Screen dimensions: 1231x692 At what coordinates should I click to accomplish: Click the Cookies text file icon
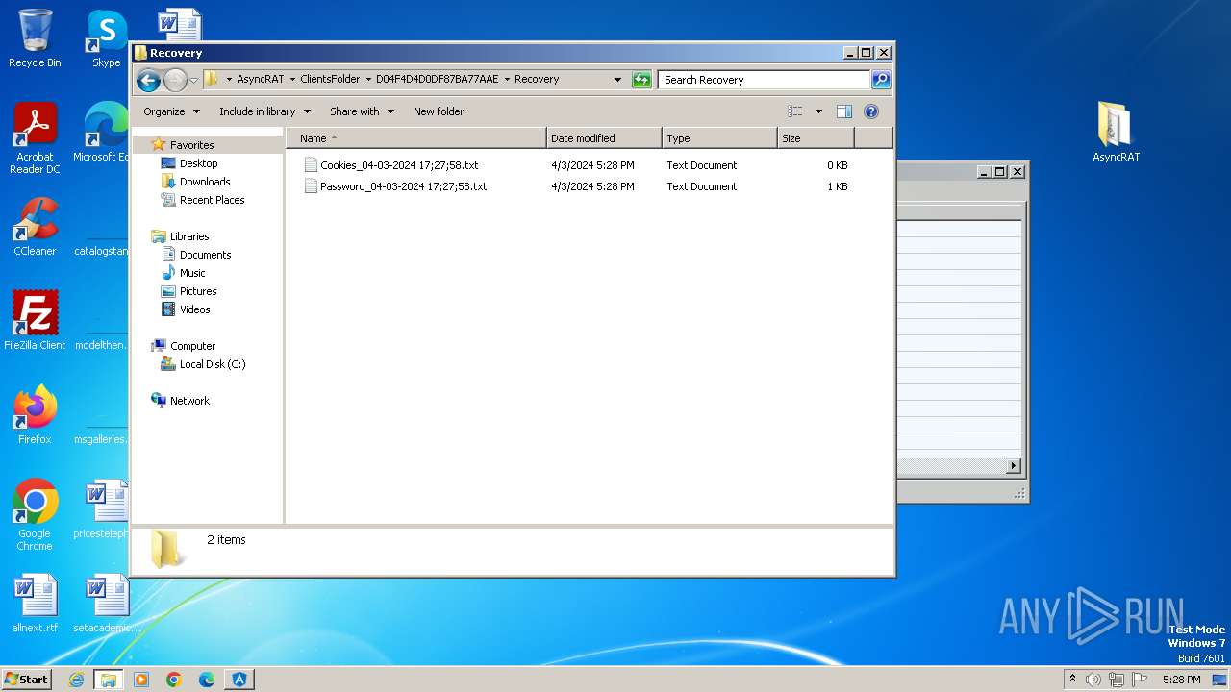point(311,165)
